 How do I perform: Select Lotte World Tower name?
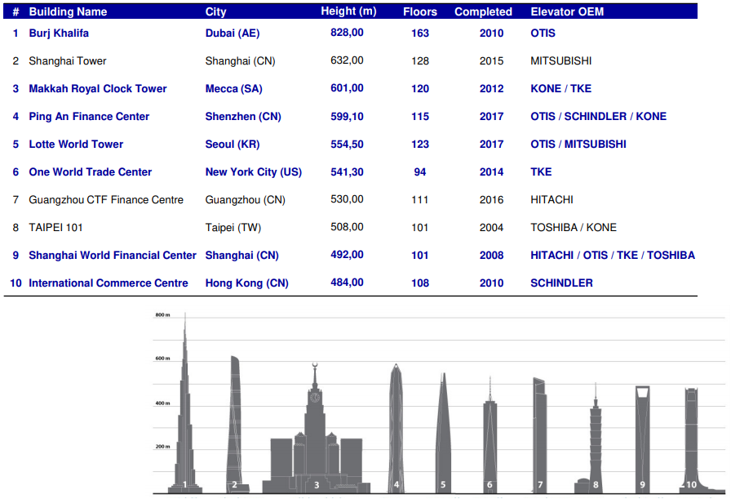(76, 145)
